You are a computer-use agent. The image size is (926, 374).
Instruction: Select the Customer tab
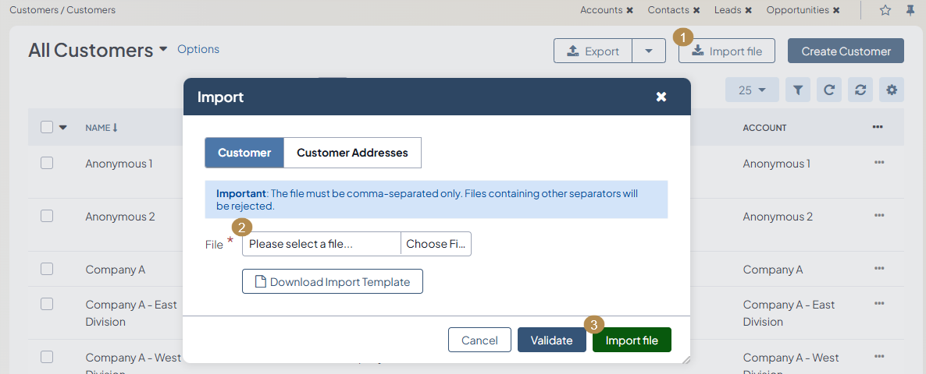click(244, 153)
